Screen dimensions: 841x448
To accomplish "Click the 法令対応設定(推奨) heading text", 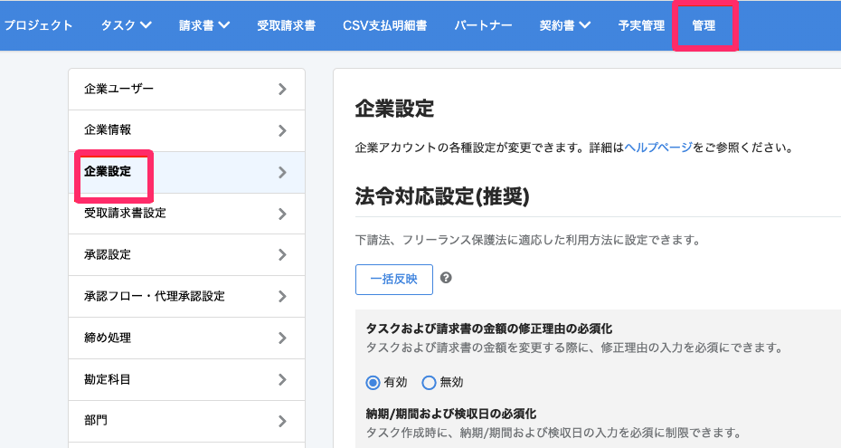I will pyautogui.click(x=442, y=196).
